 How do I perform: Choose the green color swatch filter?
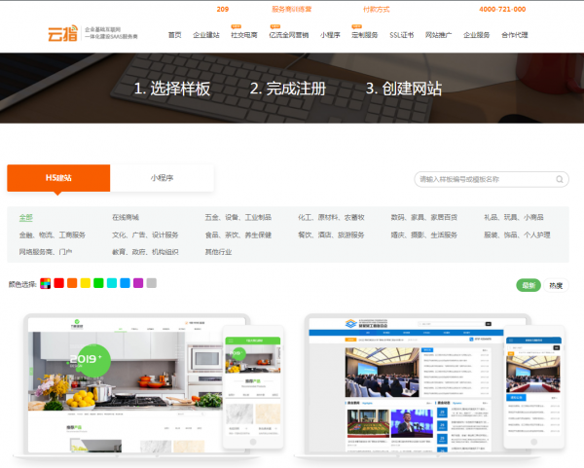[98, 283]
